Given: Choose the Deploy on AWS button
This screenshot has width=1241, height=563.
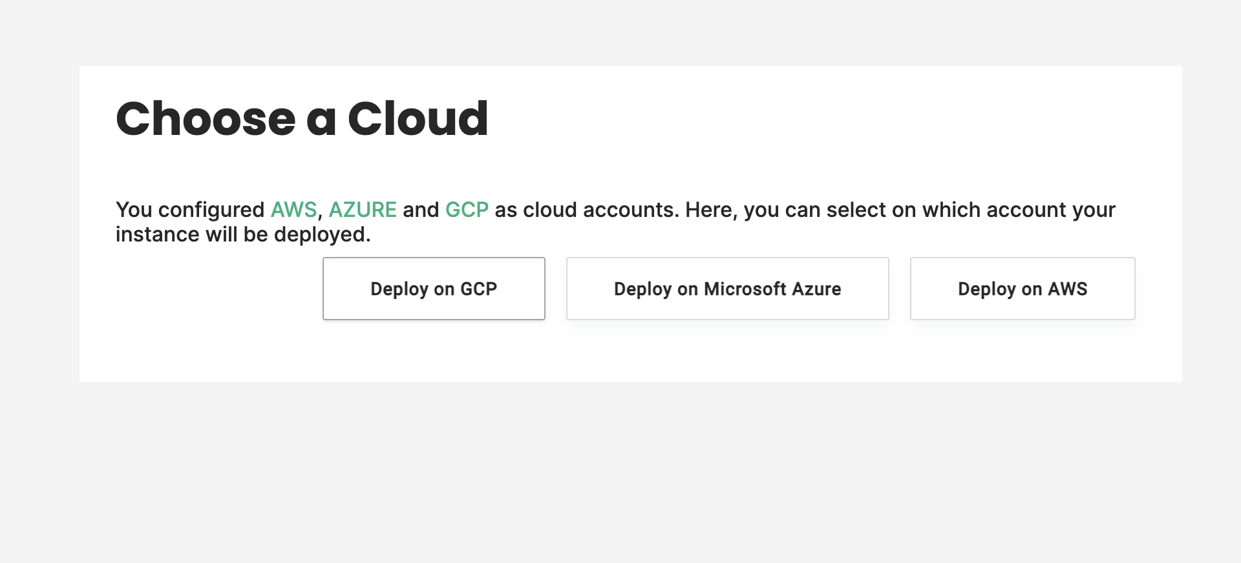Looking at the screenshot, I should click(x=1023, y=289).
